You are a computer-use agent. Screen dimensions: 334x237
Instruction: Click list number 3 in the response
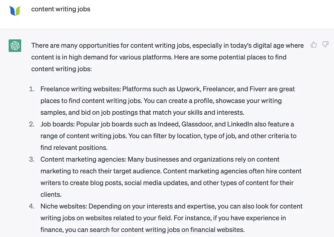pyautogui.click(x=32, y=159)
